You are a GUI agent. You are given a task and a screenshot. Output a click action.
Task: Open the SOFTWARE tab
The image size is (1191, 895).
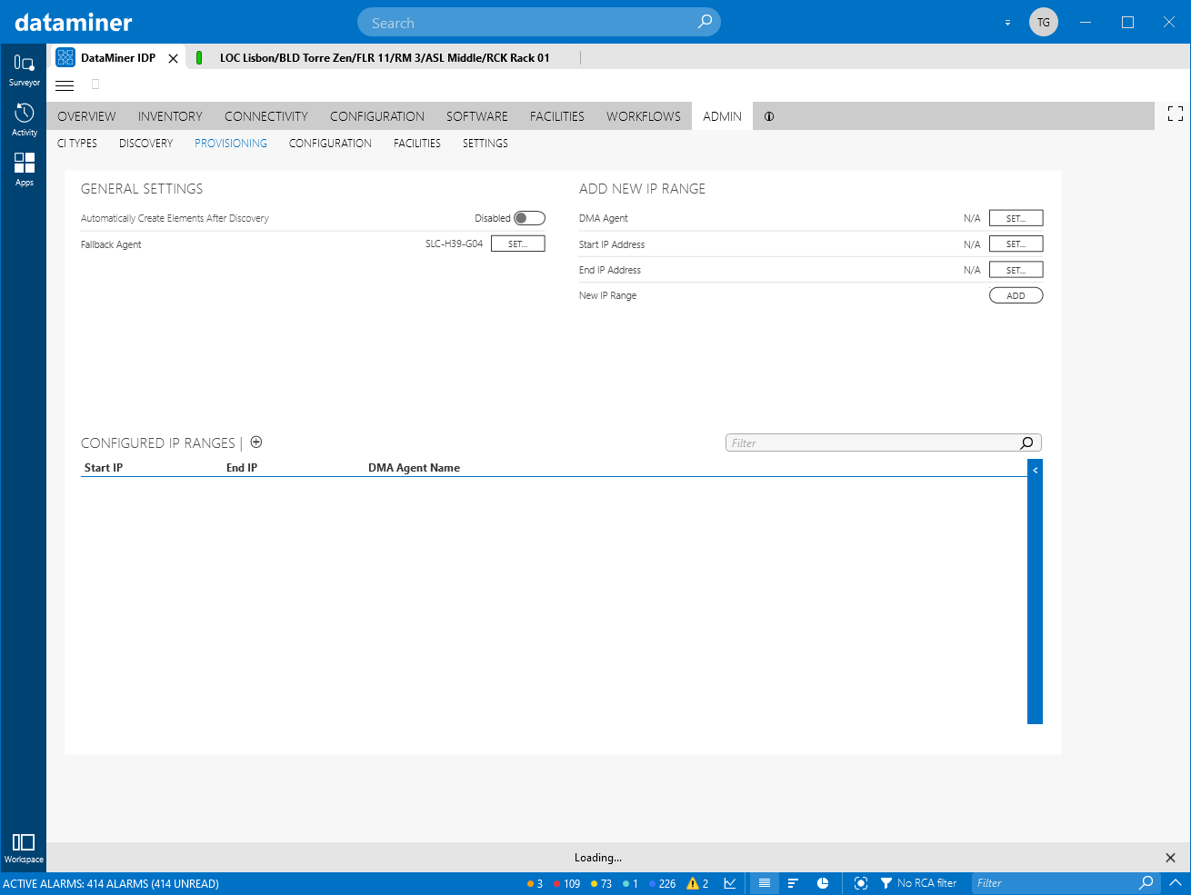[x=477, y=116]
